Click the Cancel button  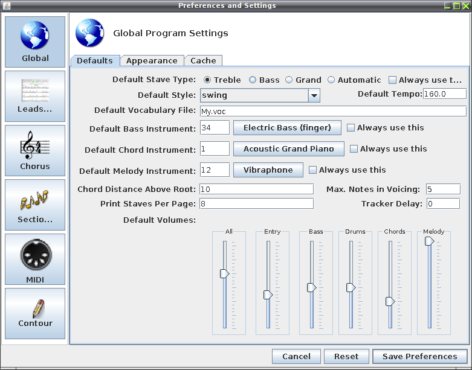click(296, 357)
